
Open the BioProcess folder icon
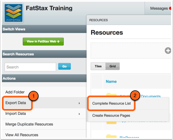(x=111, y=136)
